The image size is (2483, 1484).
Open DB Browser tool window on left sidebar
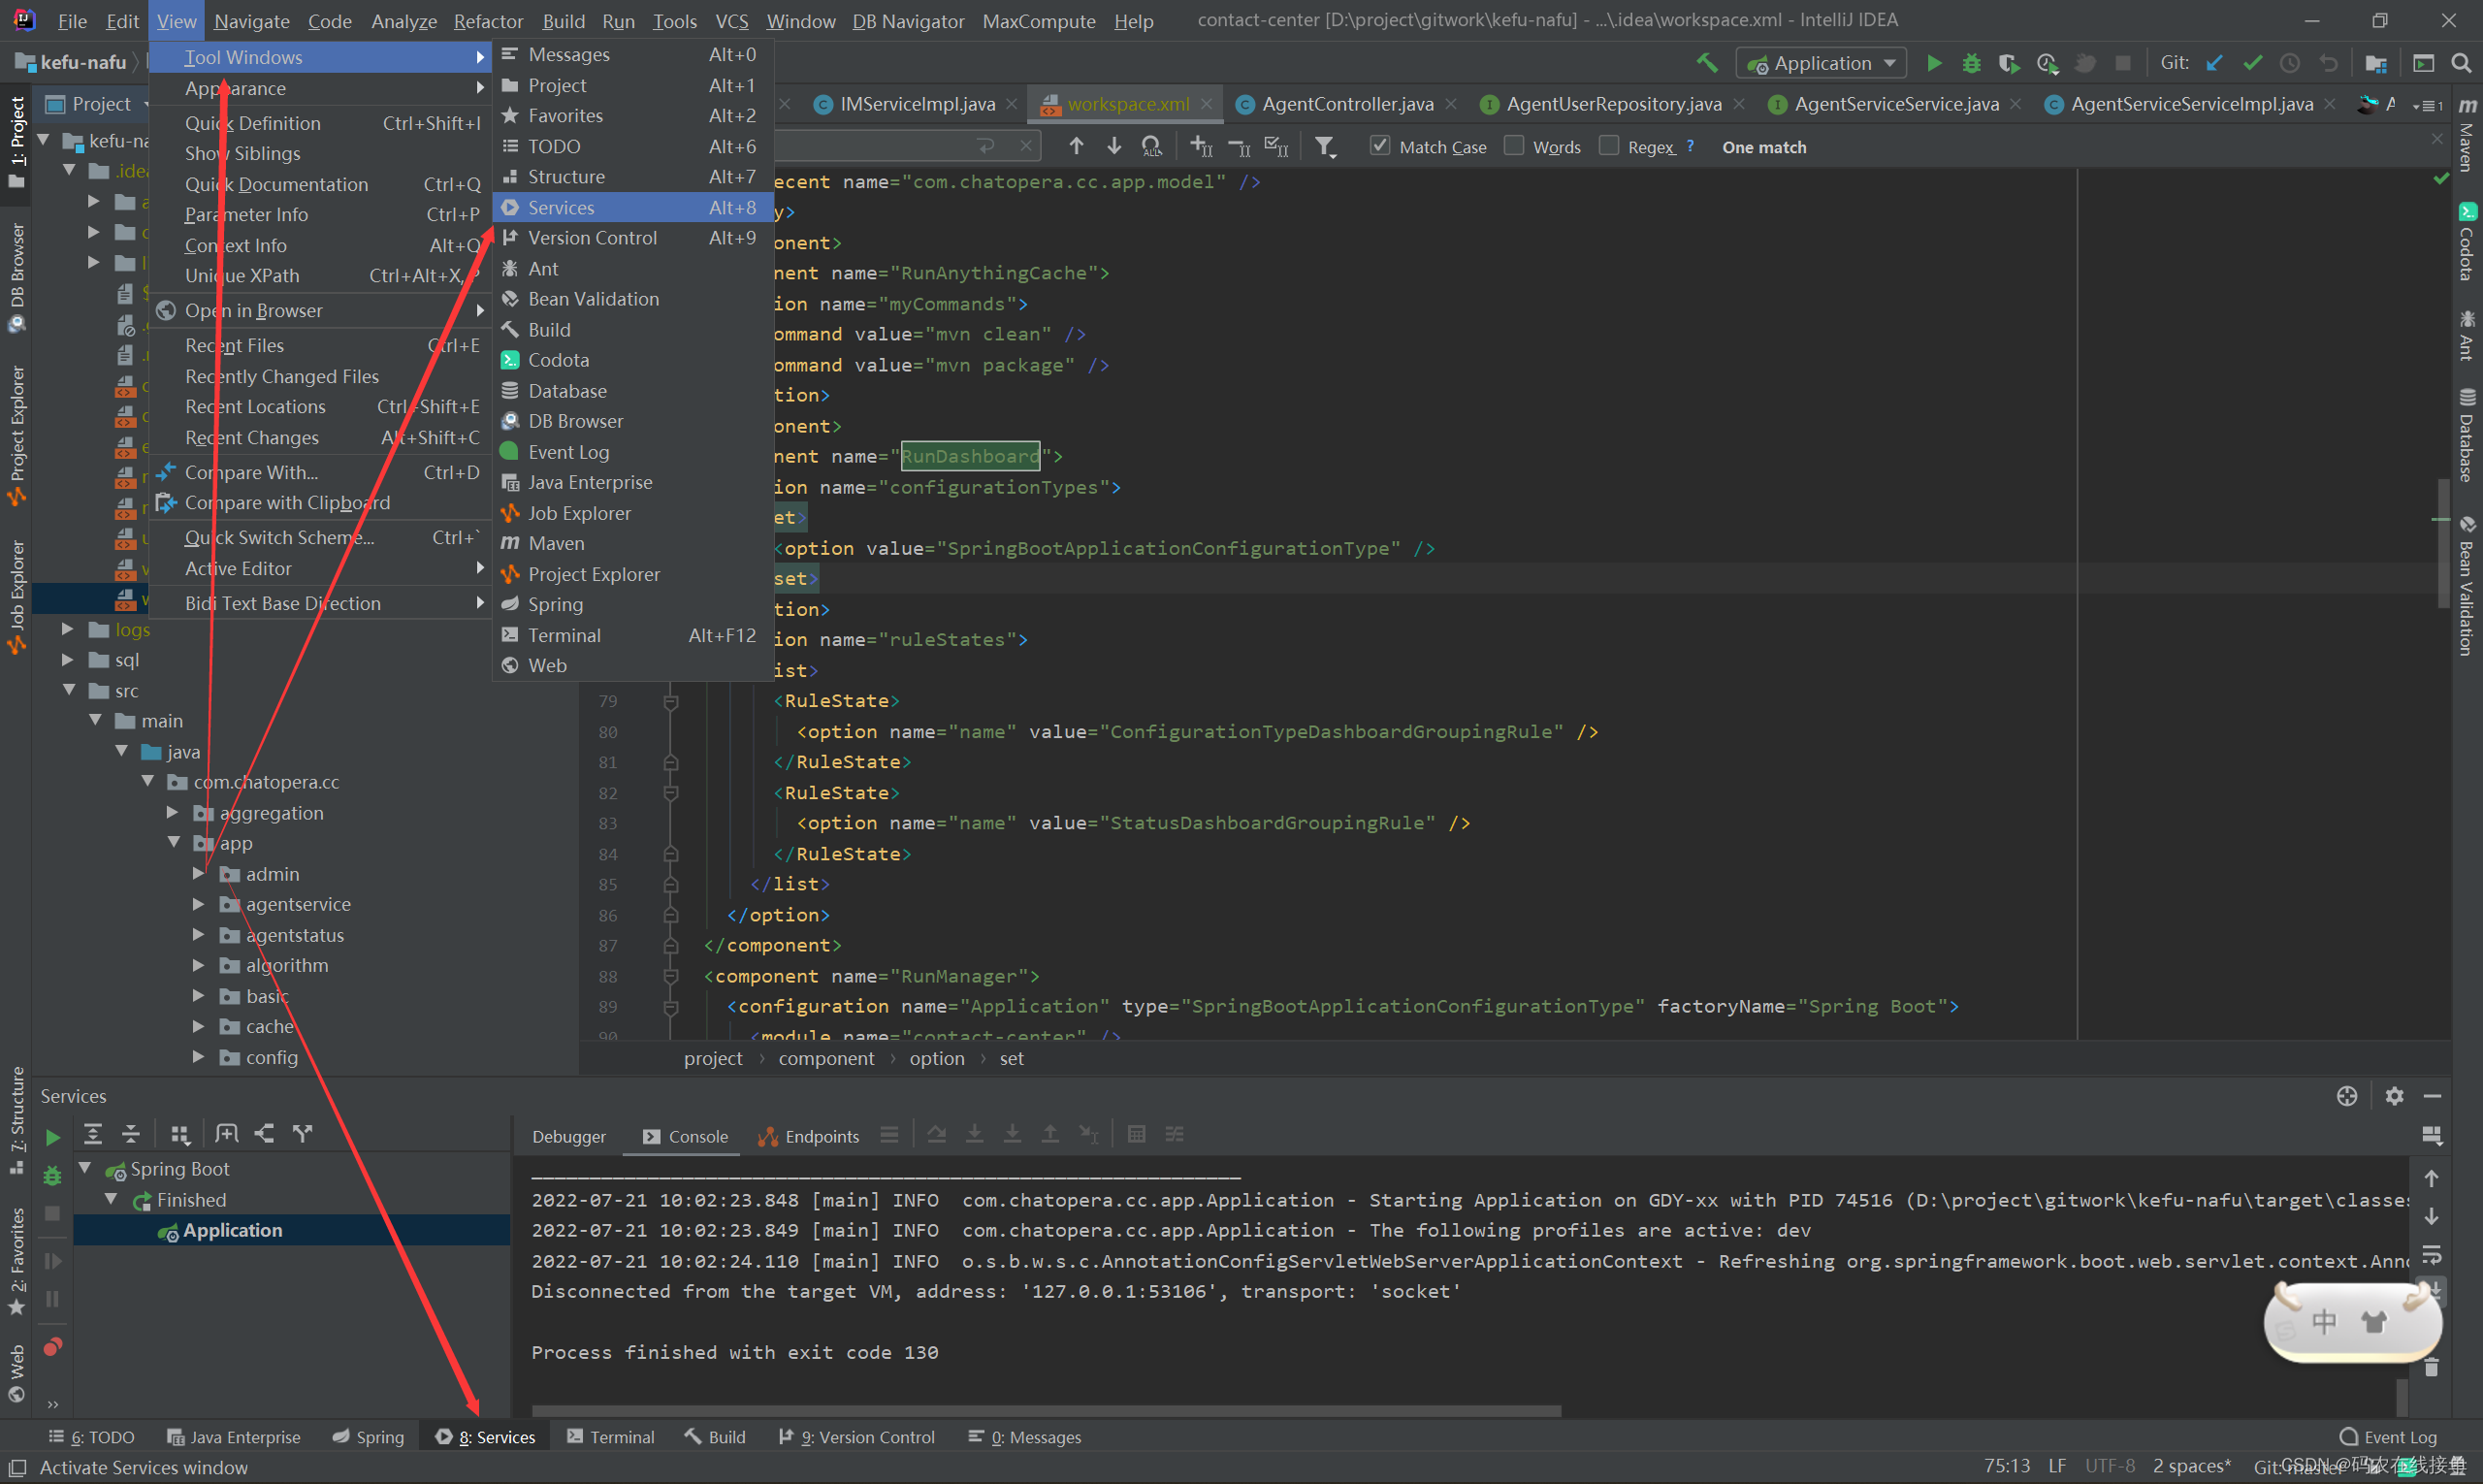point(16,277)
